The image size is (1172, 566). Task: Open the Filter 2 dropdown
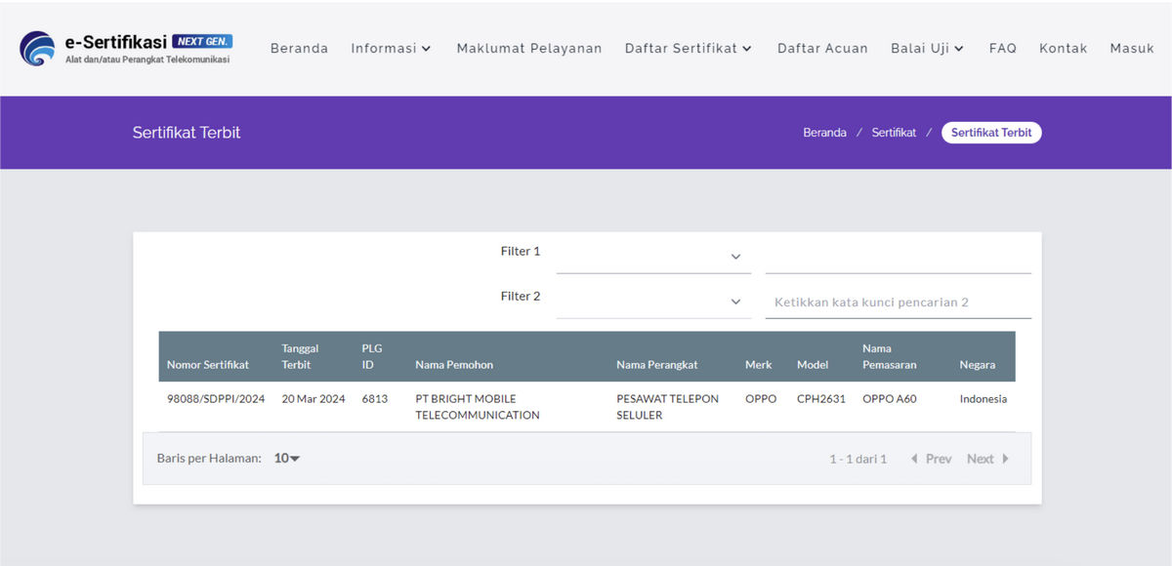[x=652, y=302]
